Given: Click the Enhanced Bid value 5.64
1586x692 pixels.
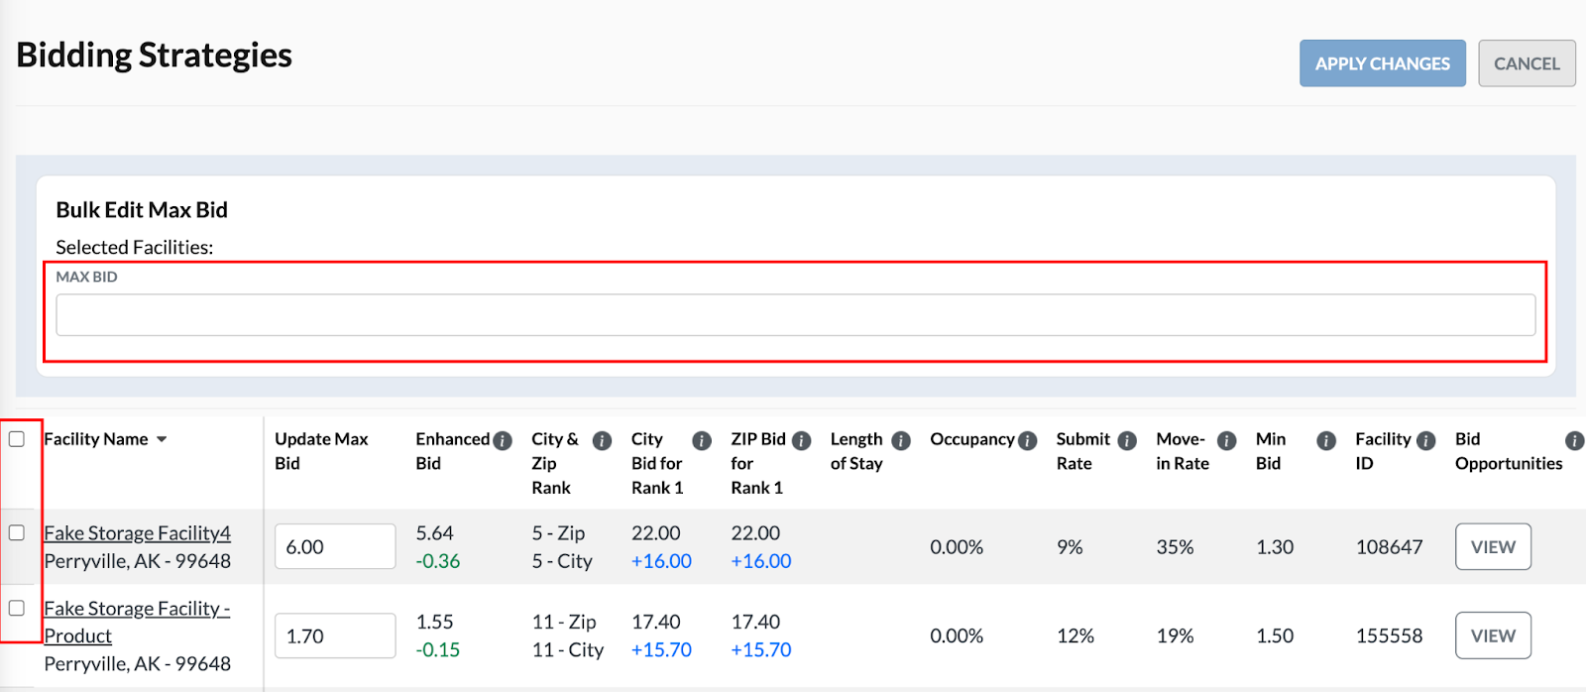Looking at the screenshot, I should [x=434, y=533].
